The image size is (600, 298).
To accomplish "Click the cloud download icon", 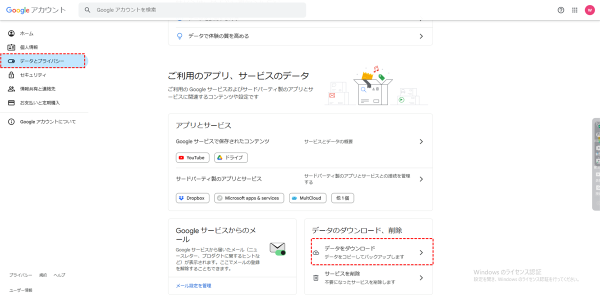I will 316,252.
